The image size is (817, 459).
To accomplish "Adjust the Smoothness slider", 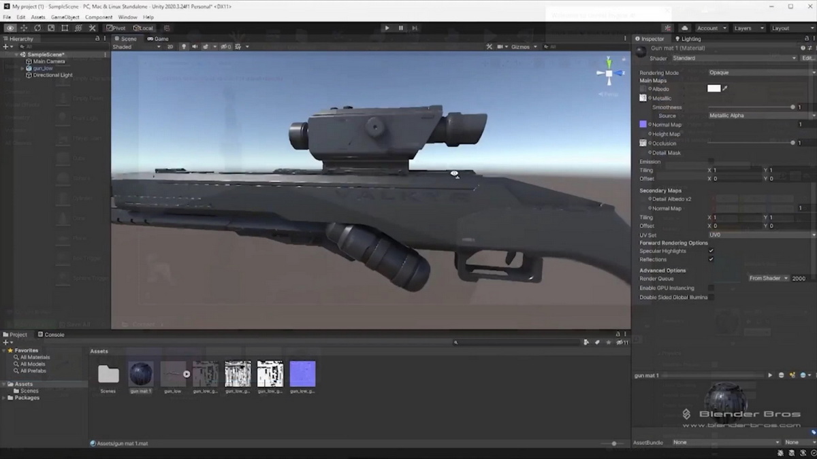I will click(x=752, y=107).
